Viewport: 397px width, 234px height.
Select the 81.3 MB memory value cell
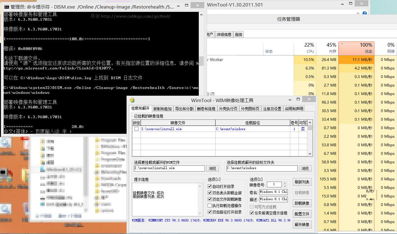(x=327, y=68)
